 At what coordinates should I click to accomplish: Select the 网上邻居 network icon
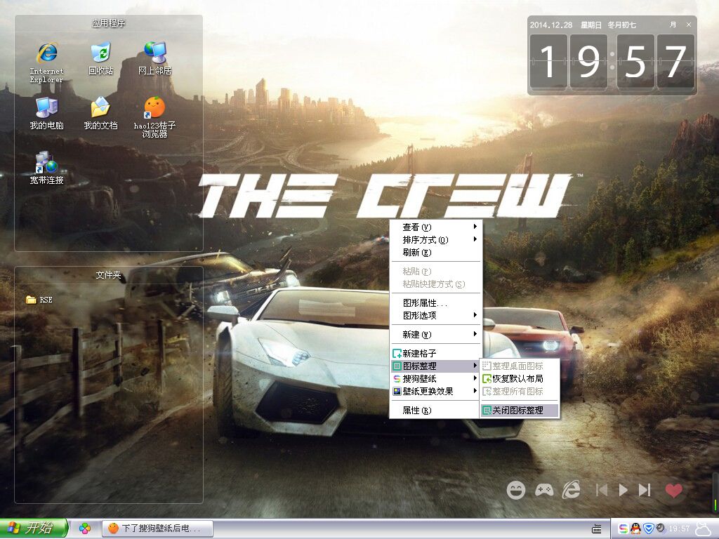tap(155, 59)
